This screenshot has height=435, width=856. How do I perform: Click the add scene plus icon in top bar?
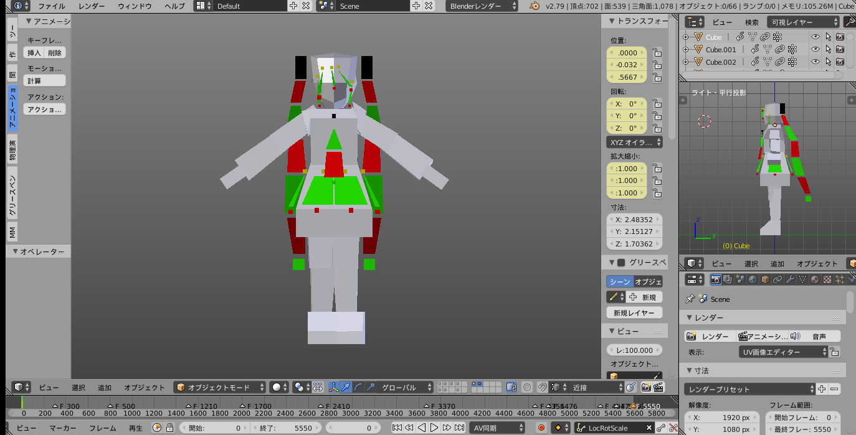click(417, 6)
